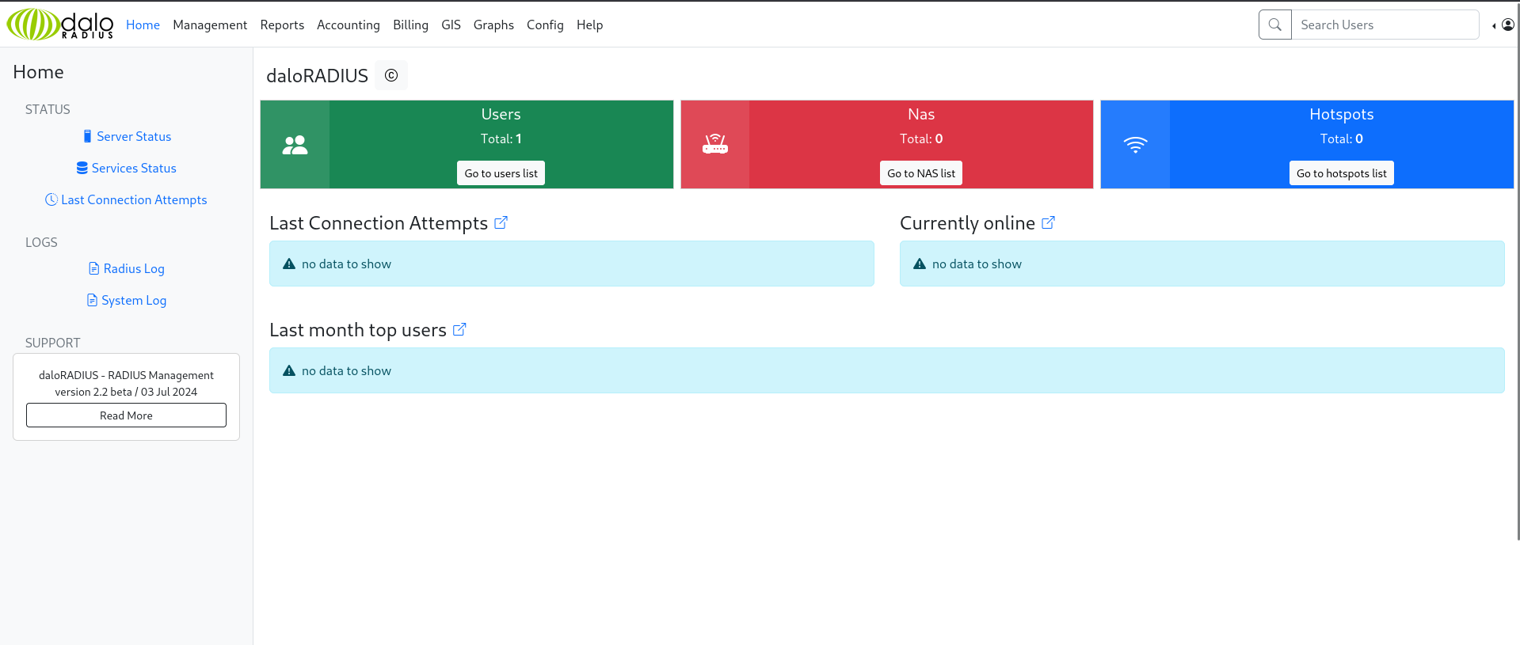Viewport: 1520px width, 645px height.
Task: Open Last Connection Attempts external link icon
Action: (x=501, y=223)
